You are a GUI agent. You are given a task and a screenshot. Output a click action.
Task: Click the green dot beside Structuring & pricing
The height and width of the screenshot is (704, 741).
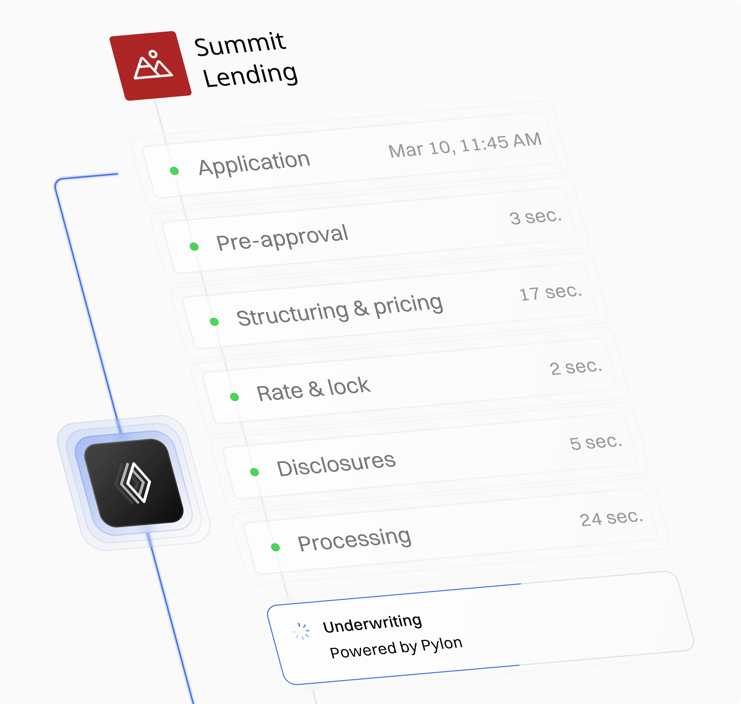pyautogui.click(x=214, y=322)
